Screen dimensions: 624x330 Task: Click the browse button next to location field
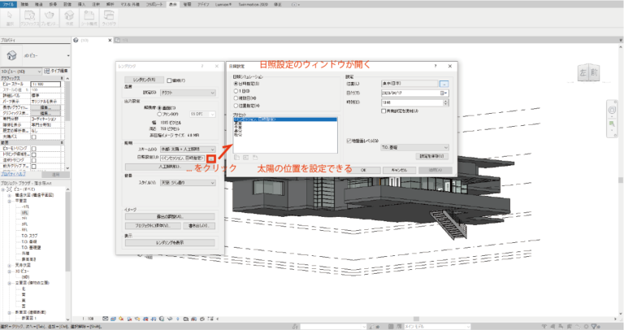pos(444,84)
